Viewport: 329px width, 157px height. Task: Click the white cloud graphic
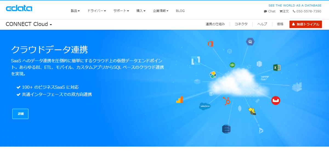click(238, 83)
